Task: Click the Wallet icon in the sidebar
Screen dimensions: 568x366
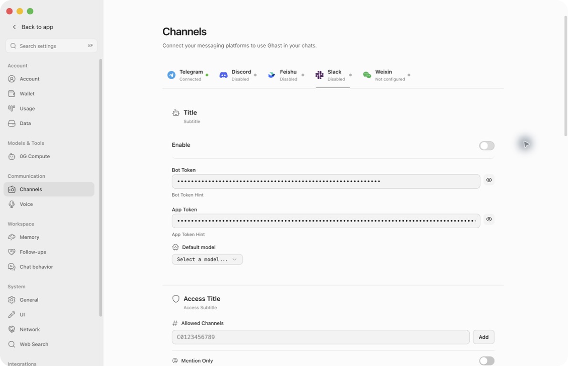Action: [x=11, y=94]
